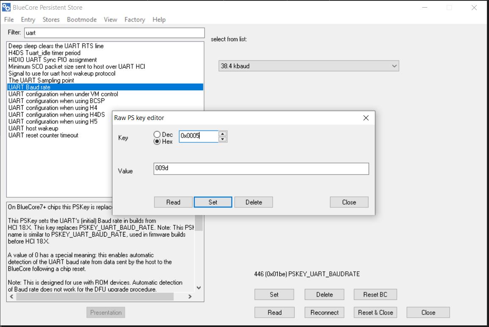Image resolution: width=489 pixels, height=327 pixels.
Task: Decrement the Key spinner down arrow
Action: (x=222, y=139)
